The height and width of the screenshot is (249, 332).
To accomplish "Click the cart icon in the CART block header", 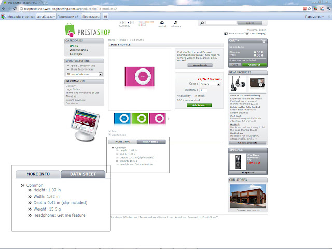I will (264, 41).
